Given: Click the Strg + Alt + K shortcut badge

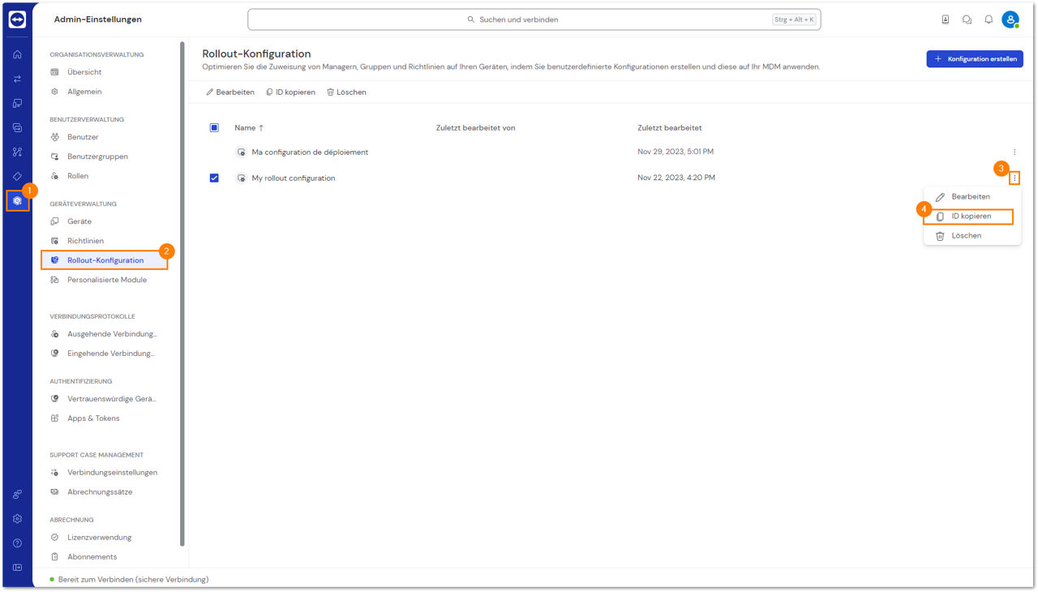Looking at the screenshot, I should tap(794, 19).
